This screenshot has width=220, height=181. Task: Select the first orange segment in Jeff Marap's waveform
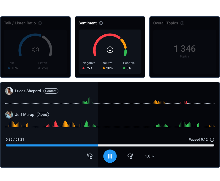pyautogui.click(x=15, y=124)
